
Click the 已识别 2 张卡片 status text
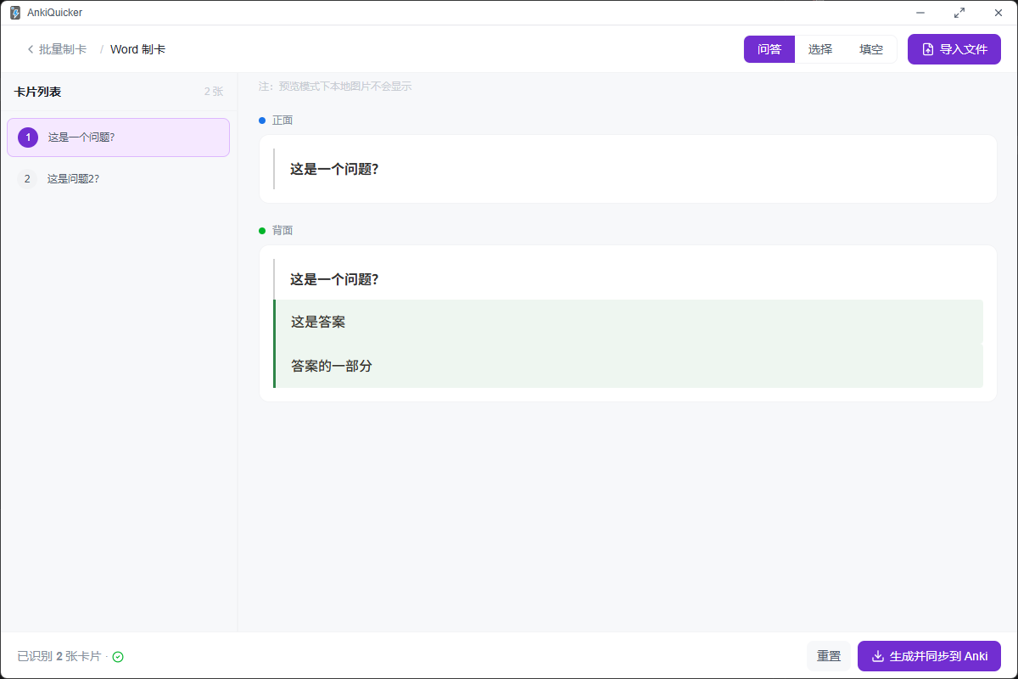click(x=59, y=656)
